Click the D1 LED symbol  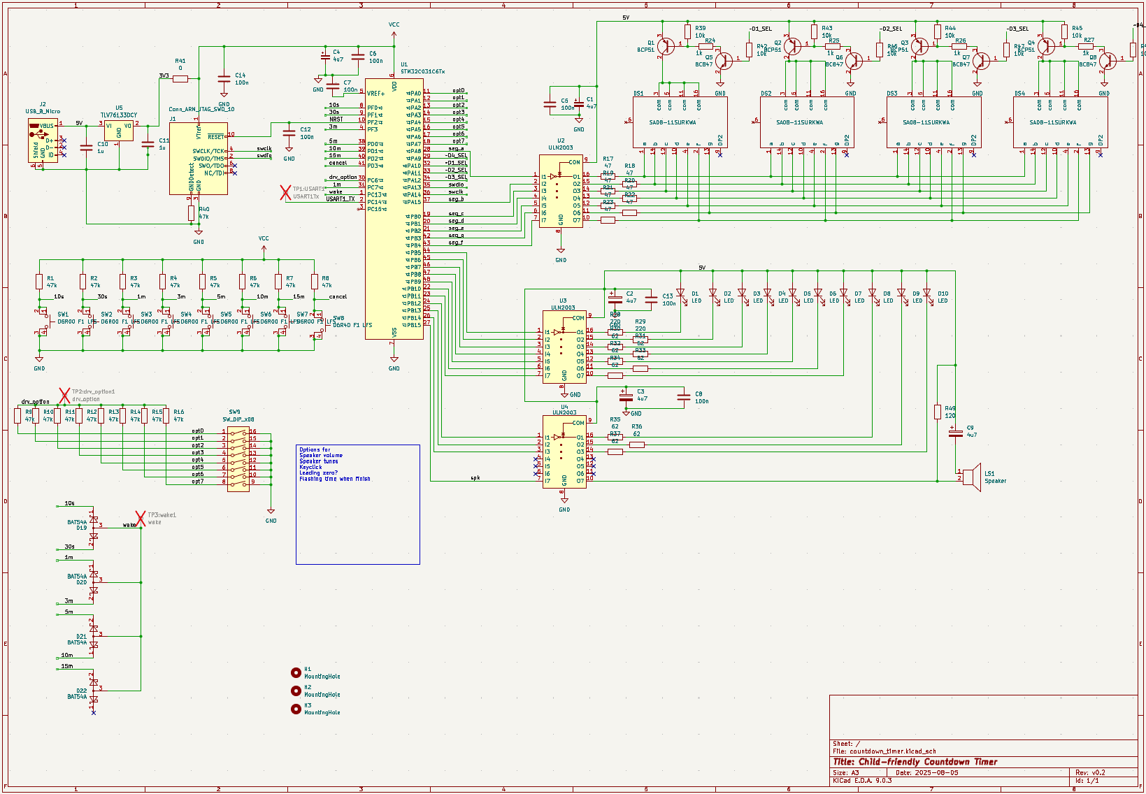pyautogui.click(x=680, y=294)
